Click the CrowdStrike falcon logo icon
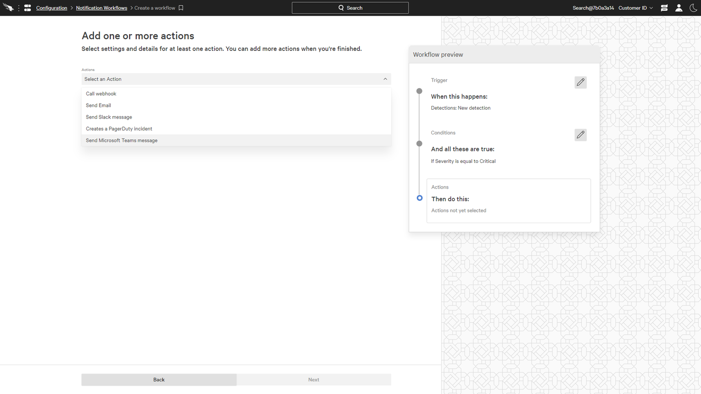701x394 pixels. tap(8, 7)
